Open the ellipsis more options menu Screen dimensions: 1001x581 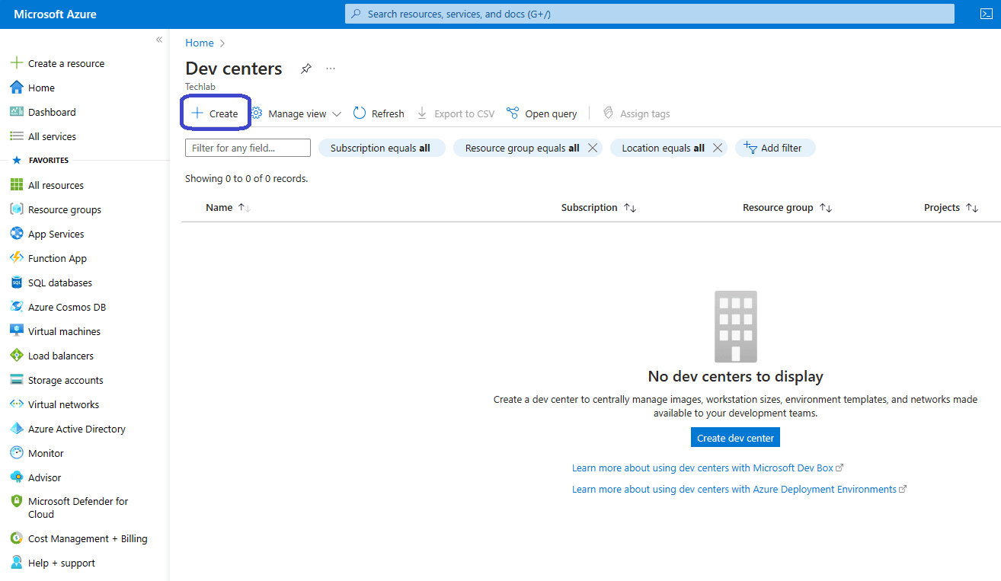pos(331,69)
